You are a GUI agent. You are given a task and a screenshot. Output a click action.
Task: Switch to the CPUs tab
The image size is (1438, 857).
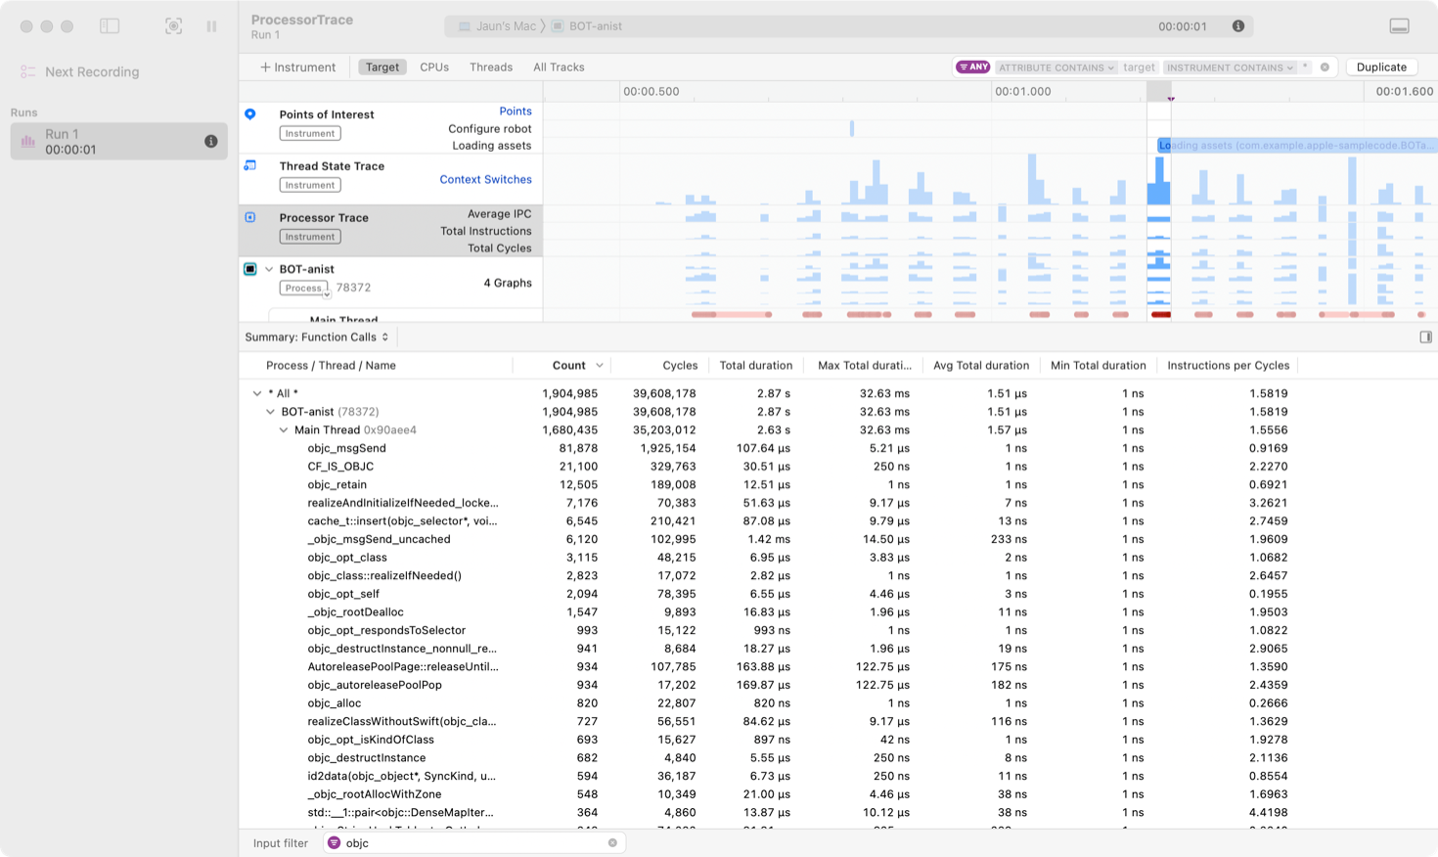(433, 67)
